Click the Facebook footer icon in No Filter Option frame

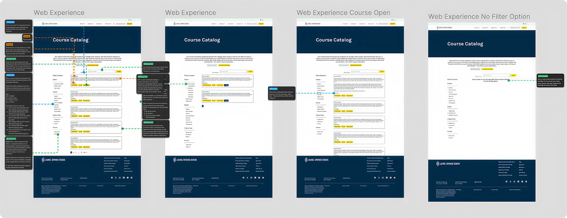point(506,182)
